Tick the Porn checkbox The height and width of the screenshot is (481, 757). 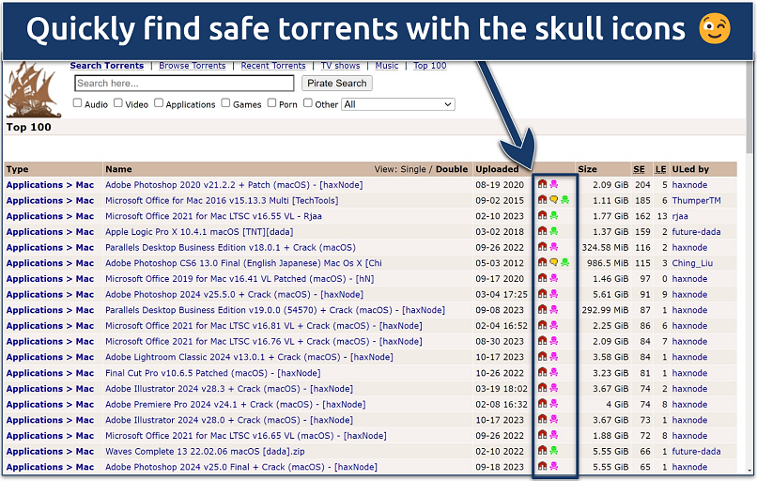(271, 102)
